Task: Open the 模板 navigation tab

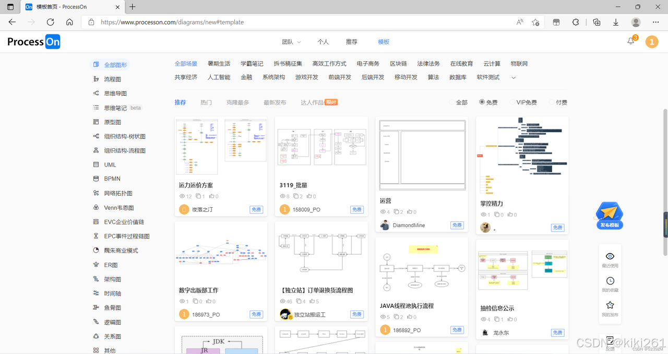Action: click(384, 42)
